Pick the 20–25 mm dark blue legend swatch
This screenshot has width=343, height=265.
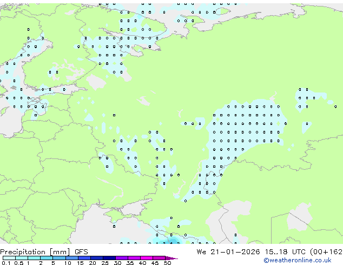click(97, 258)
